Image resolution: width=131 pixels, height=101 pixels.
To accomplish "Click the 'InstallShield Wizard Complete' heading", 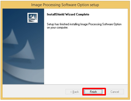I will point(68,14).
